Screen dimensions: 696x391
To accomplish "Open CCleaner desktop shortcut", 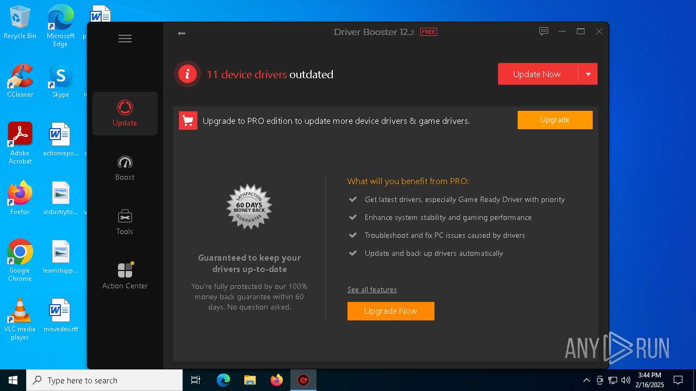I will (x=20, y=81).
